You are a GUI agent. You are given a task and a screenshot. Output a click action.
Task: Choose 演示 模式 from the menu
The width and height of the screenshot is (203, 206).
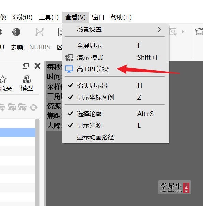[x=115, y=58]
